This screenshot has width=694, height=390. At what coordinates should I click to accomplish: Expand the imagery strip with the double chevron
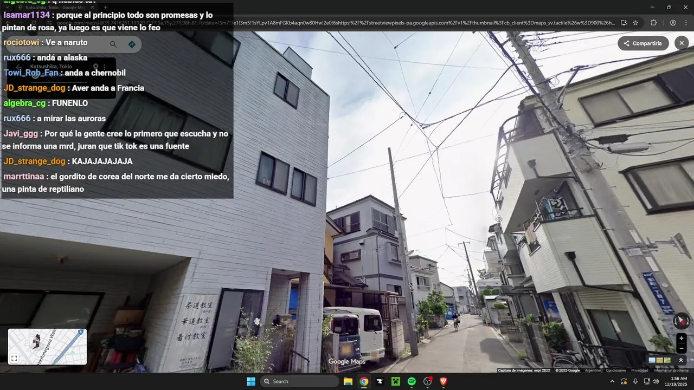click(681, 360)
